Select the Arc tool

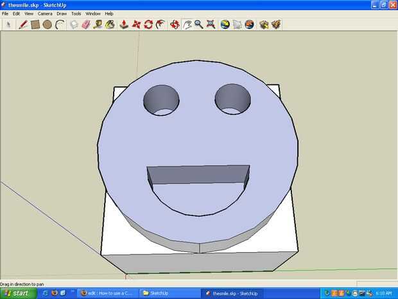pyautogui.click(x=60, y=24)
